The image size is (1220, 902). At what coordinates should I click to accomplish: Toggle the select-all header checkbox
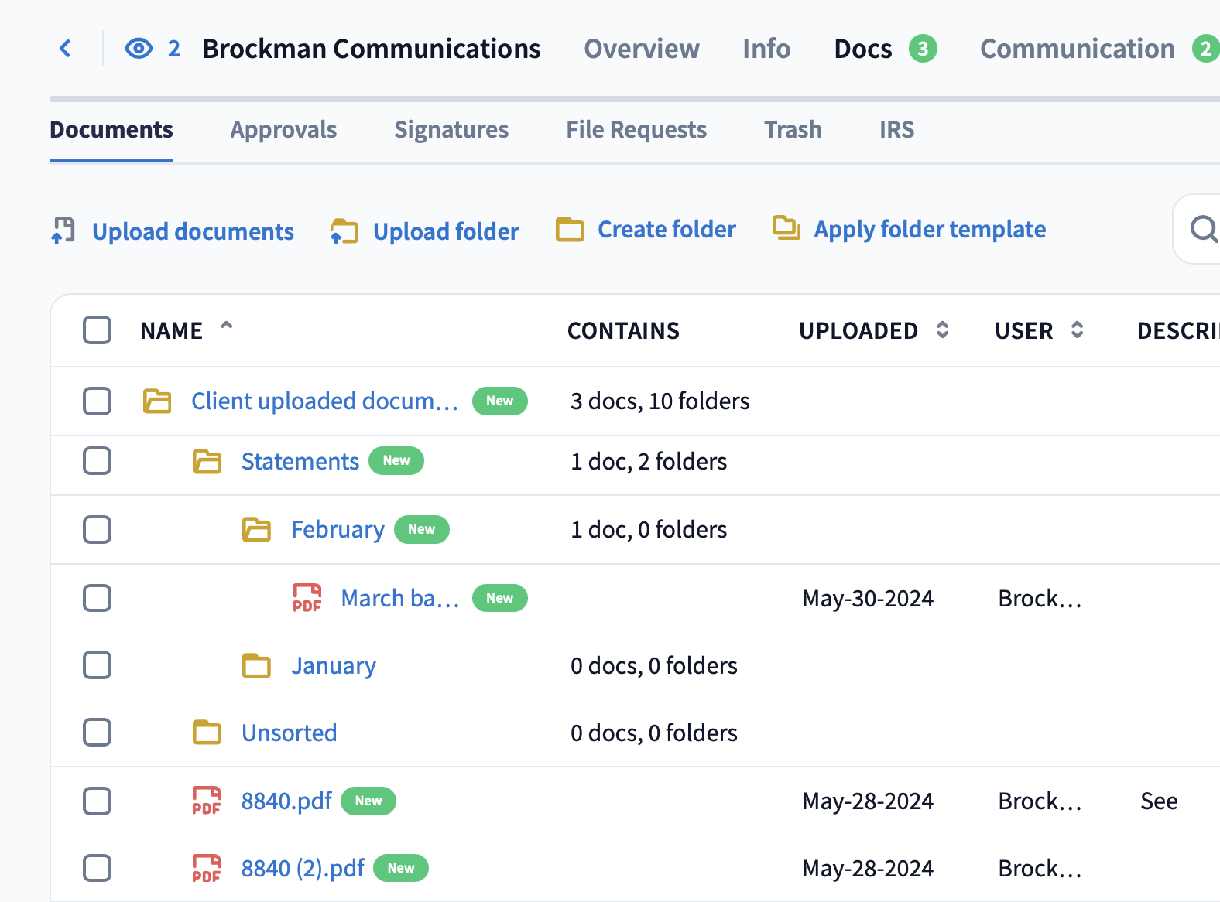click(x=98, y=330)
